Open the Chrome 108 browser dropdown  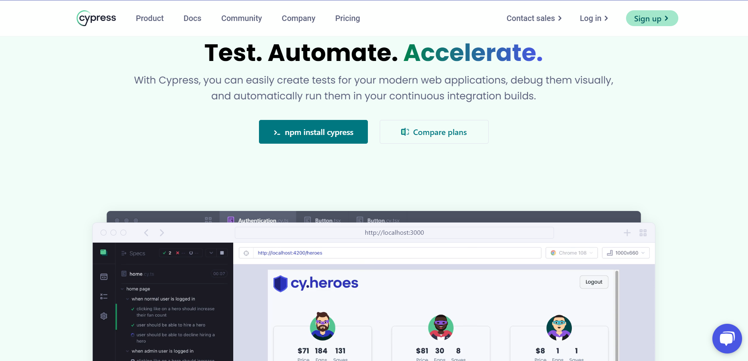click(572, 253)
